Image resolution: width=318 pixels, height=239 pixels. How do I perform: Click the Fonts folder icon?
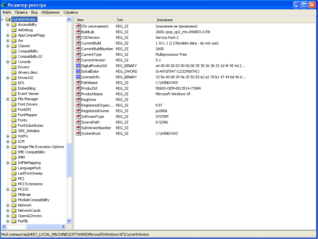pyautogui.click(x=14, y=120)
